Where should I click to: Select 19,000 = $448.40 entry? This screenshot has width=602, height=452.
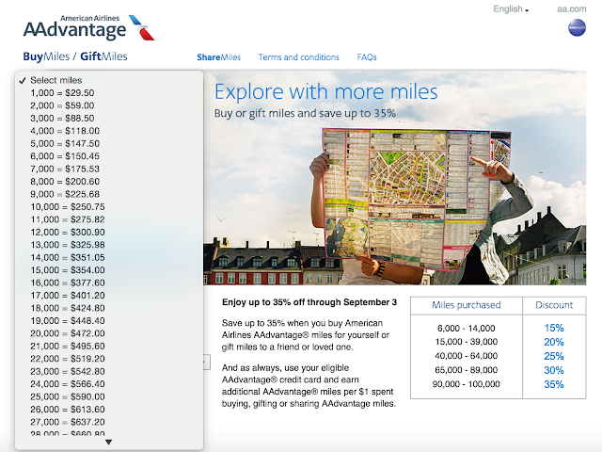click(109, 321)
